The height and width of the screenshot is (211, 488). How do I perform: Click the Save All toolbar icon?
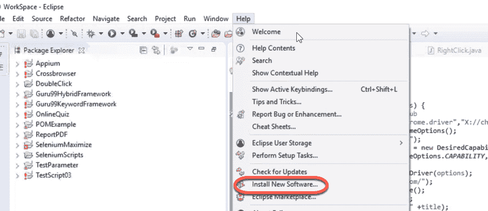[34, 33]
